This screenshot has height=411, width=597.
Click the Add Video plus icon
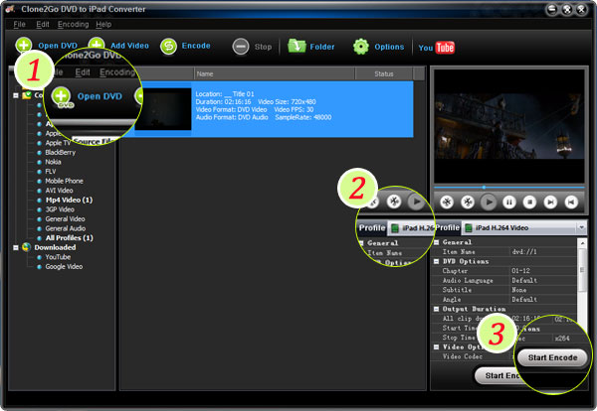coord(97,44)
